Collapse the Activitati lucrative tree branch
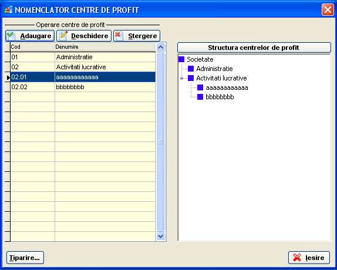This screenshot has height=270, width=337. pos(181,79)
